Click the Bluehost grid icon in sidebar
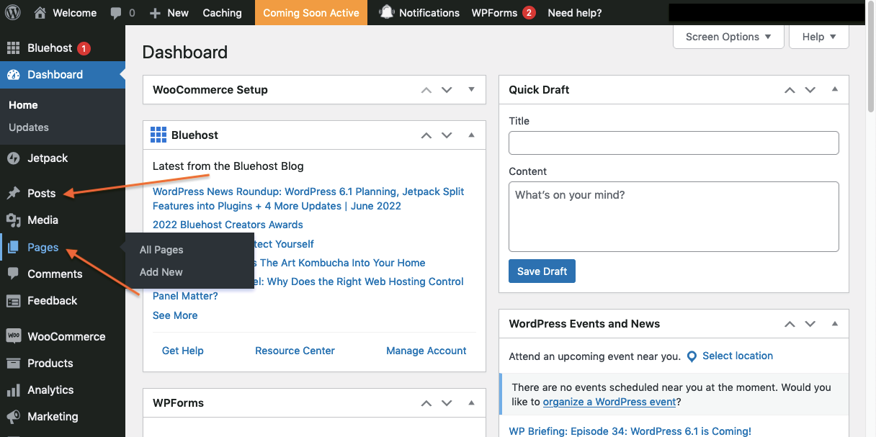This screenshot has height=437, width=876. point(13,48)
